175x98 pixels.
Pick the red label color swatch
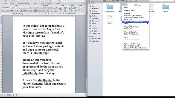(128, 39)
